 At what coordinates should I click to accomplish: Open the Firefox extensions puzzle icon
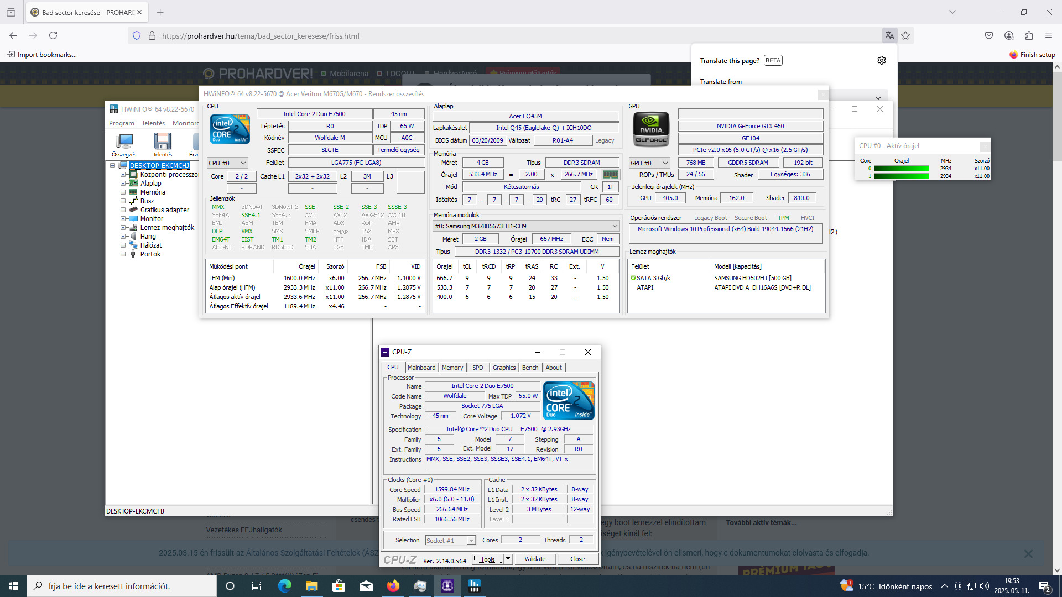point(1029,35)
